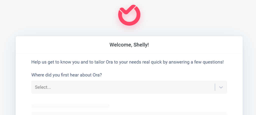Click the 'Welcome, Shelly!' heading
The image size is (256, 115).
tap(129, 45)
